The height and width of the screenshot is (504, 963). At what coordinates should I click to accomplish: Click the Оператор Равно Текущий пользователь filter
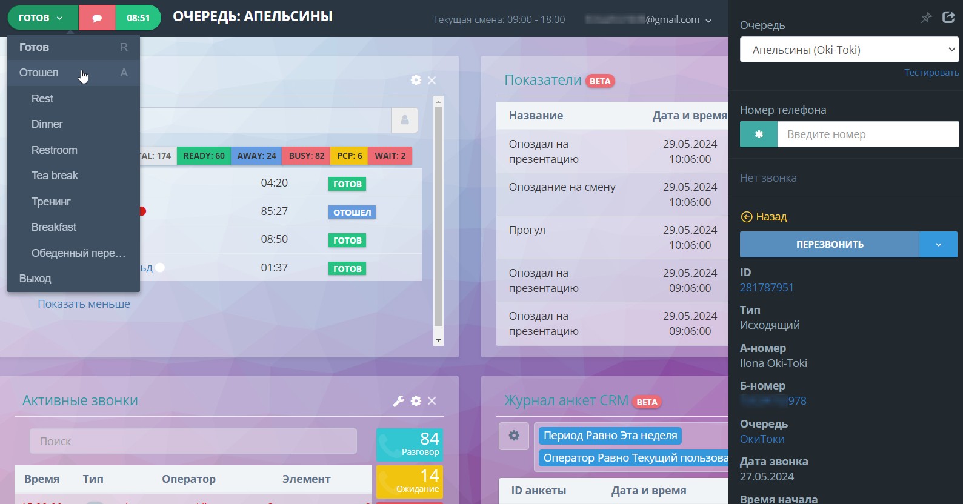[634, 458]
